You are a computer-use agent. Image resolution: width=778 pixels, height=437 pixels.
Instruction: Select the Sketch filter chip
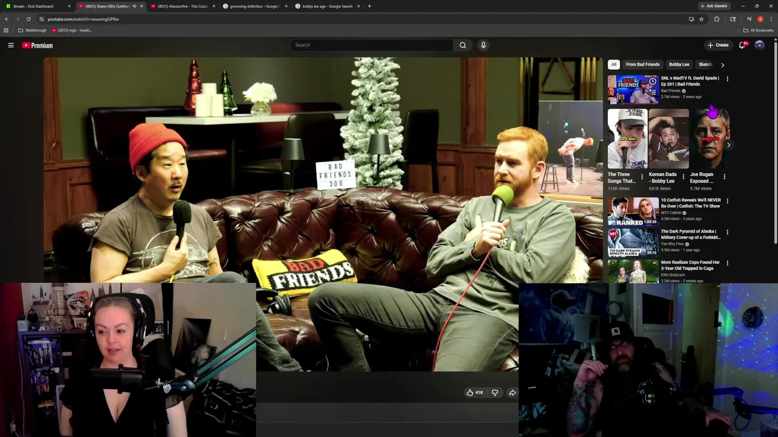[705, 64]
